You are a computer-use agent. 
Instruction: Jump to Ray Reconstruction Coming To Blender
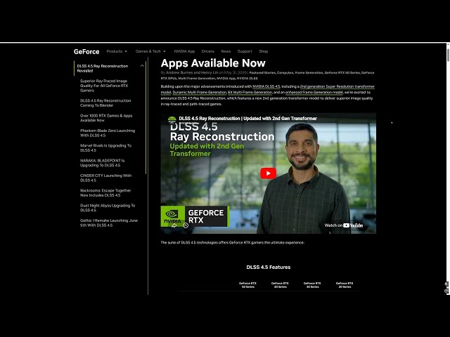click(x=105, y=103)
